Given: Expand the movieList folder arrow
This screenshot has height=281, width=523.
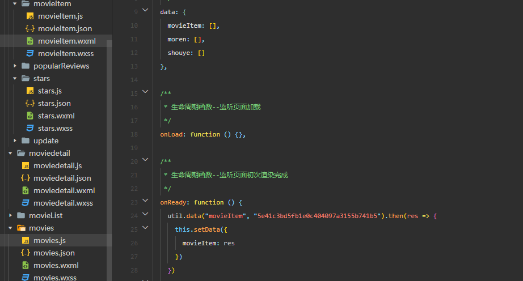Looking at the screenshot, I should (10, 215).
